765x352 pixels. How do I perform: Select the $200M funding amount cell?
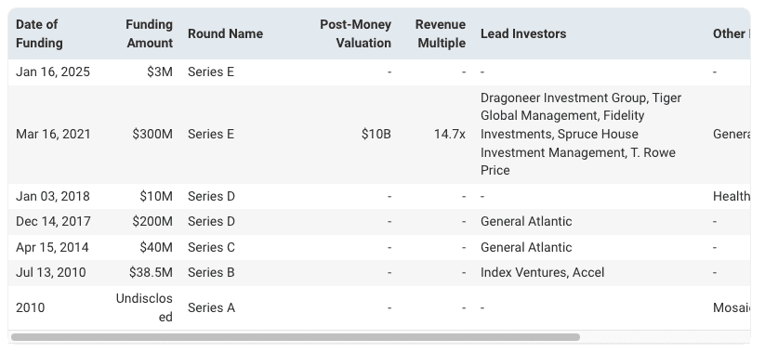click(x=152, y=222)
